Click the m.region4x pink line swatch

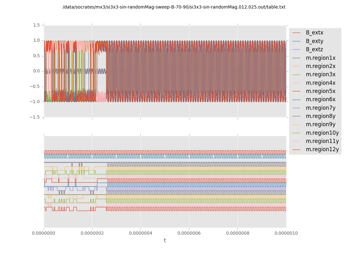[296, 83]
